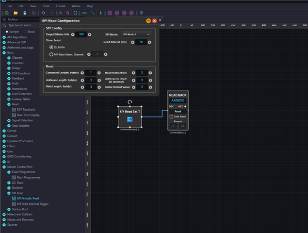Select DSP Readback tree item
308x233 pixels.
[26, 110]
